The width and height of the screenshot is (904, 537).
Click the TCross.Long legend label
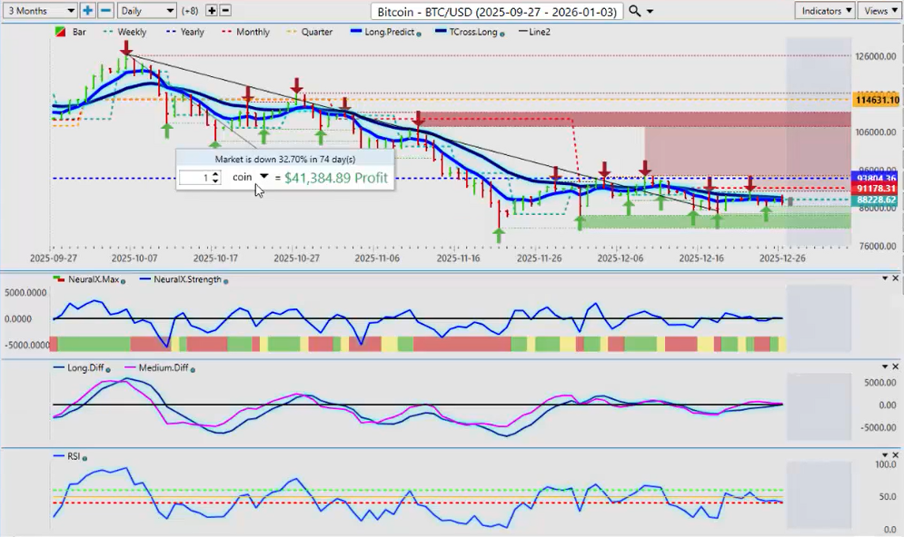point(472,32)
